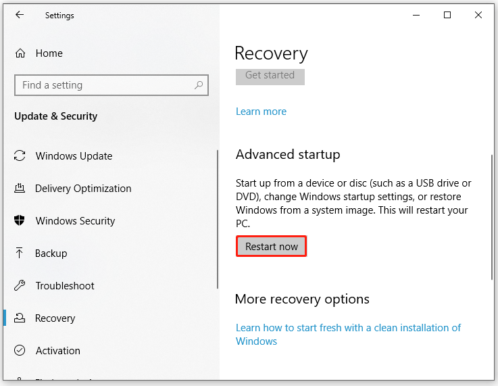Click the More recovery options heading
This screenshot has width=498, height=386.
[302, 299]
